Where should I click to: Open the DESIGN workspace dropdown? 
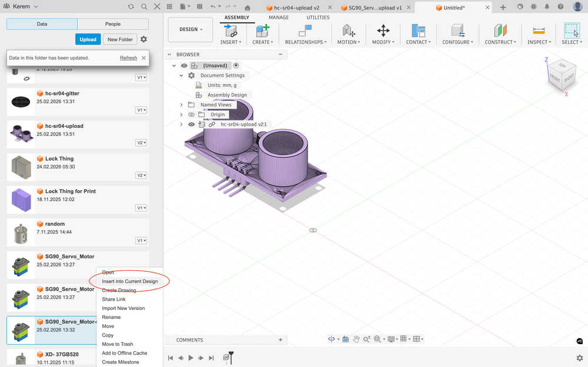(191, 29)
